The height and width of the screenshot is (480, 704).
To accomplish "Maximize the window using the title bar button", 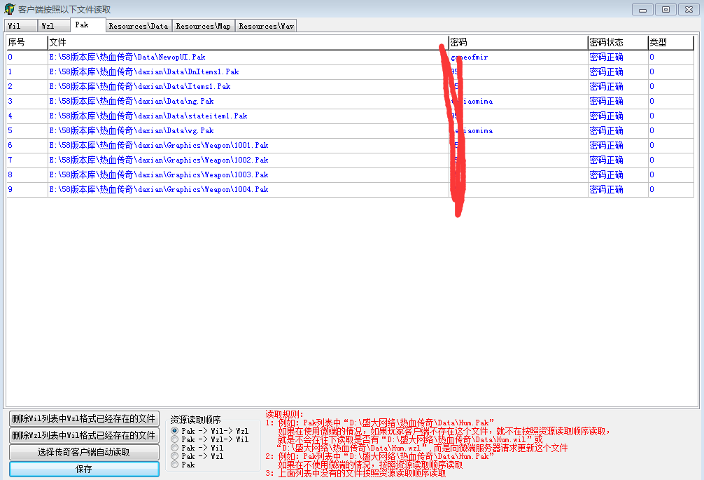I will point(665,9).
